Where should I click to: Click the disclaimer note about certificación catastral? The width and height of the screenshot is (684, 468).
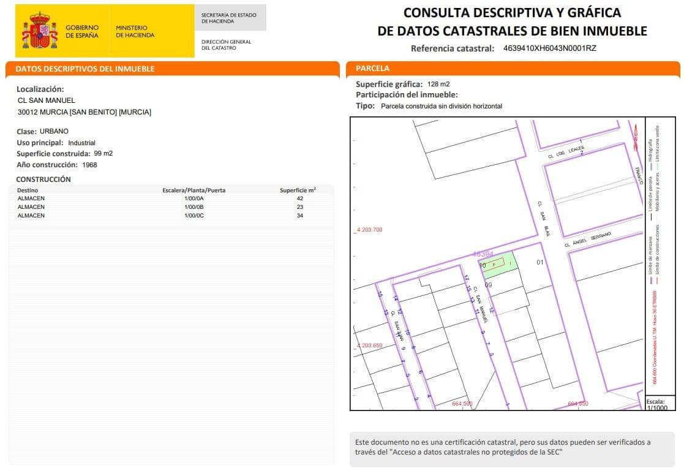512,448
